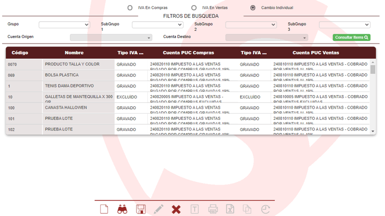Viewport: 385px width, 216px height.
Task: Open the SubGrupo 3 dropdown
Action: coord(345,25)
